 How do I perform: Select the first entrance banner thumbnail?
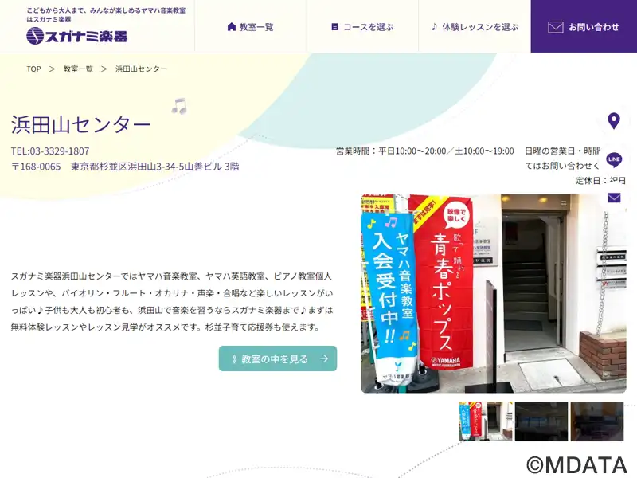(486, 421)
